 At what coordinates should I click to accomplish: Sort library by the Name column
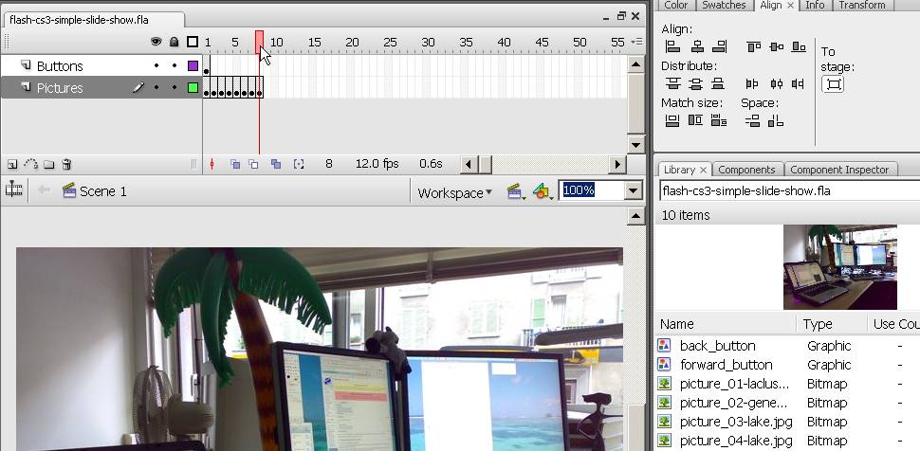(726, 324)
